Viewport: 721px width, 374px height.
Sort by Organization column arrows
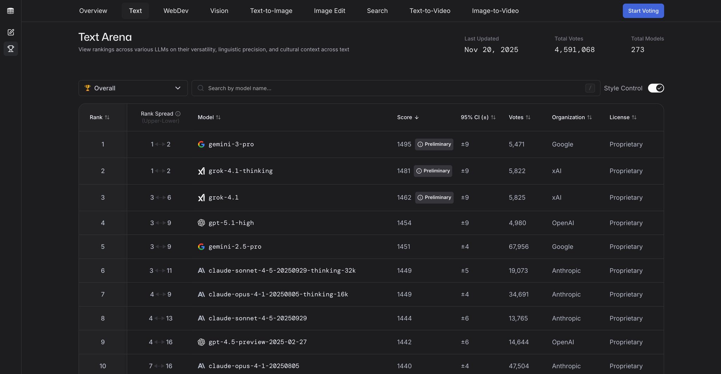[590, 117]
